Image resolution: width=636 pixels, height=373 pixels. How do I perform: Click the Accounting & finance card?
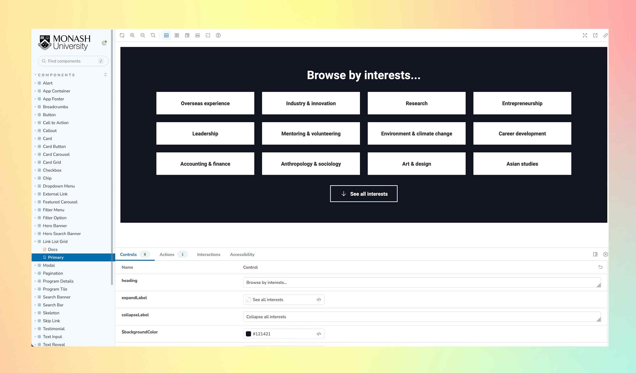pyautogui.click(x=205, y=164)
